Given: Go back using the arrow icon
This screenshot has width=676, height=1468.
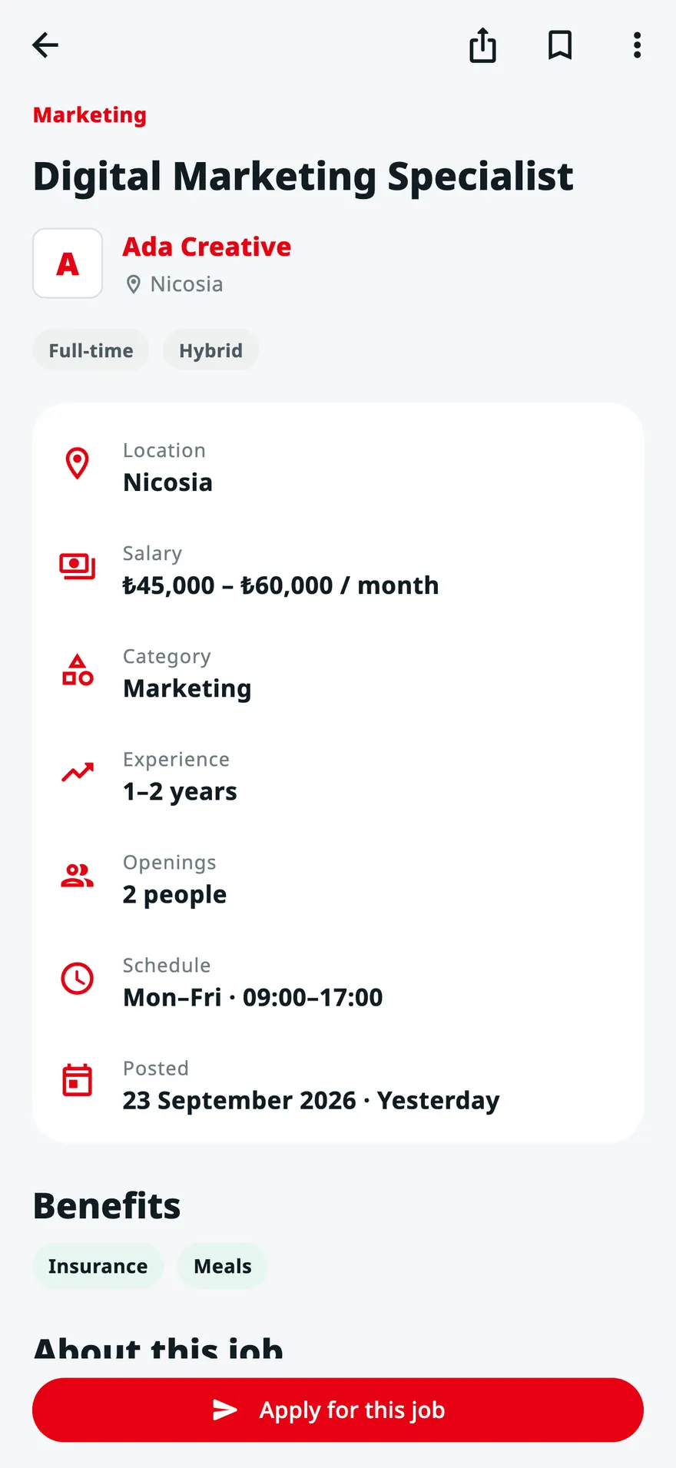Looking at the screenshot, I should pos(45,45).
